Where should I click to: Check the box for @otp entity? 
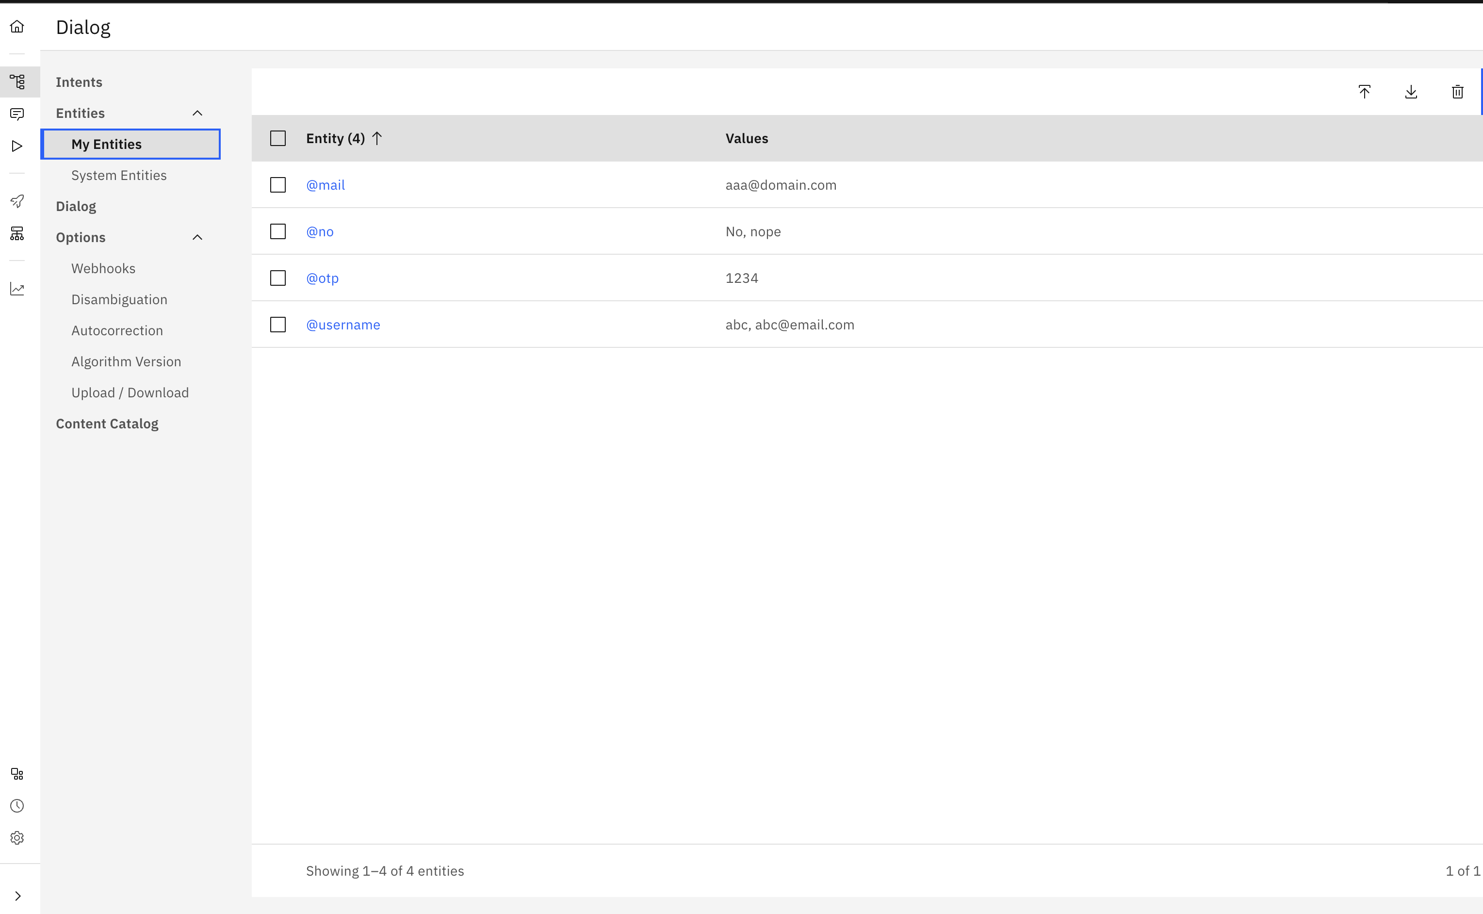(x=278, y=278)
